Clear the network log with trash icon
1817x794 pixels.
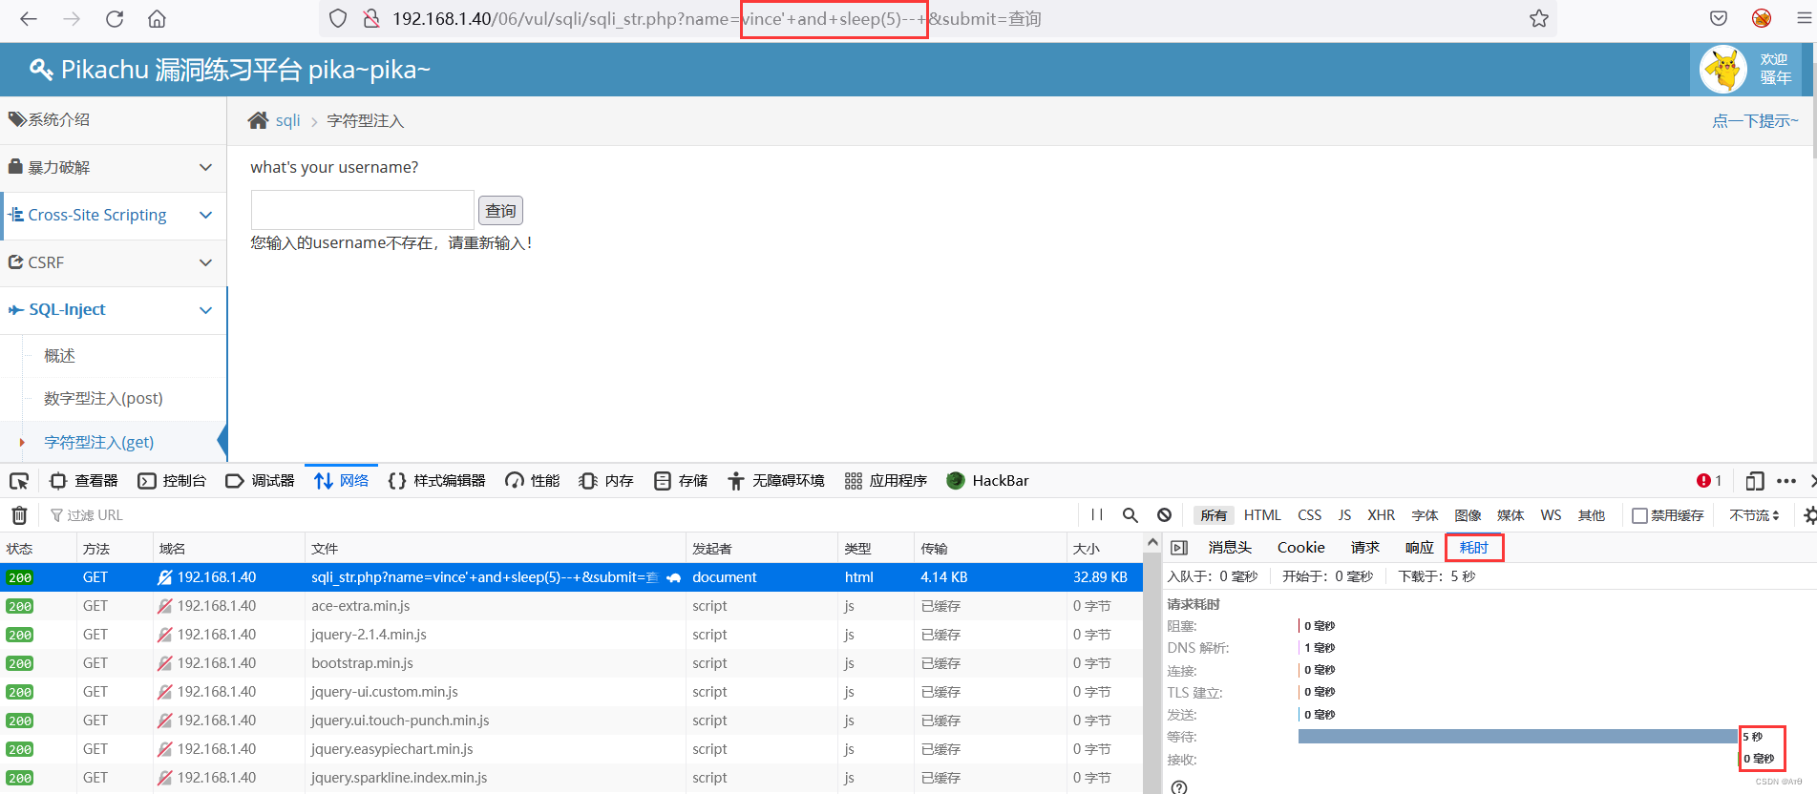tap(19, 515)
